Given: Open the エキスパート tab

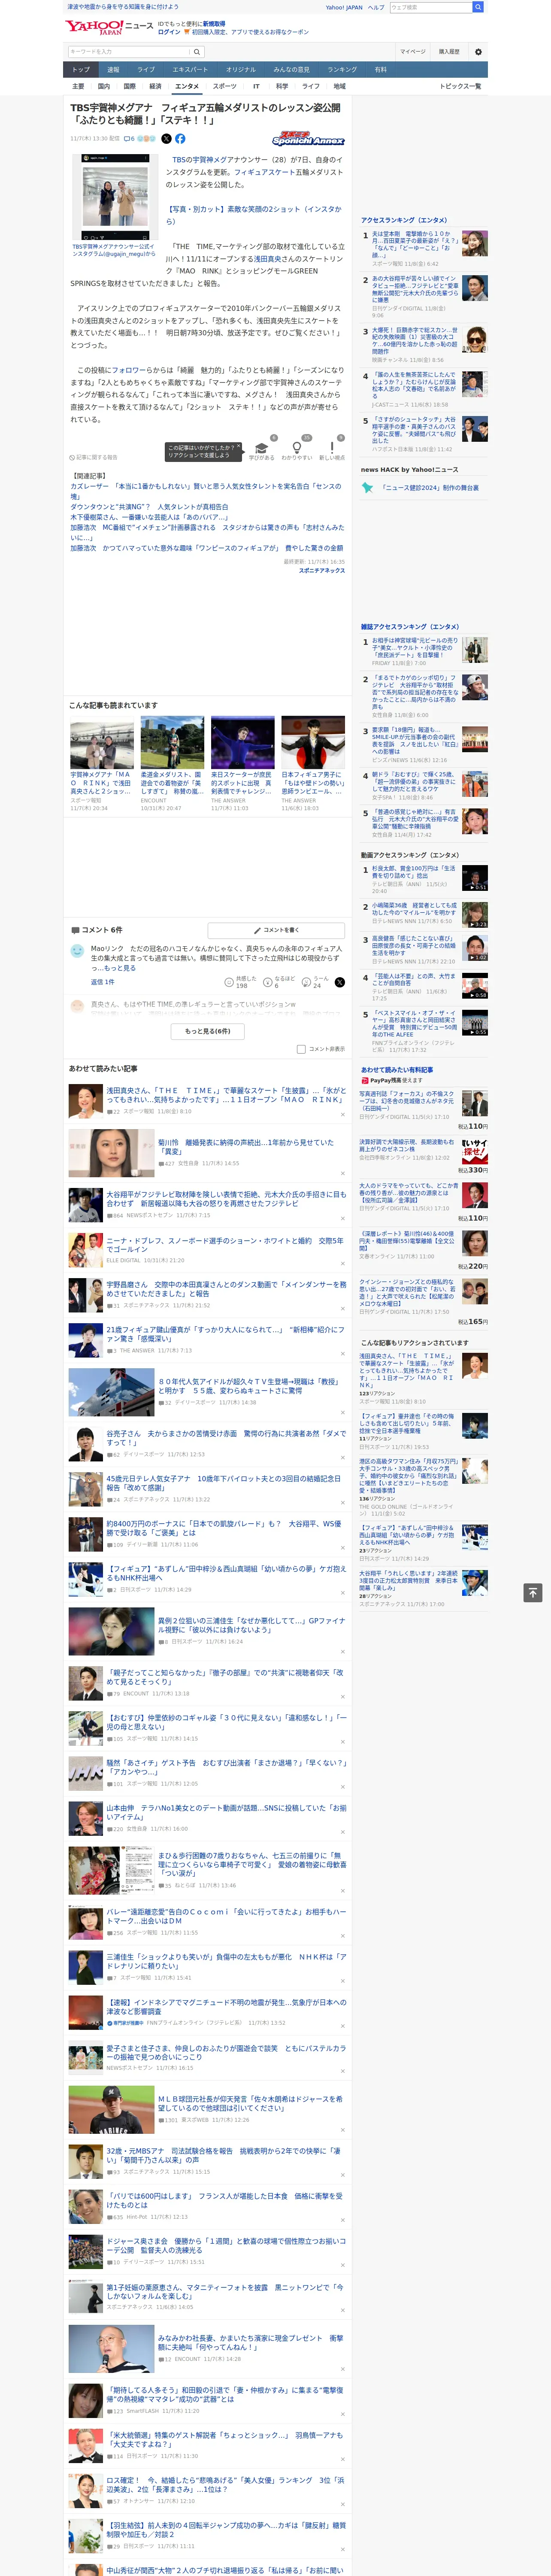Looking at the screenshot, I should click(x=190, y=70).
